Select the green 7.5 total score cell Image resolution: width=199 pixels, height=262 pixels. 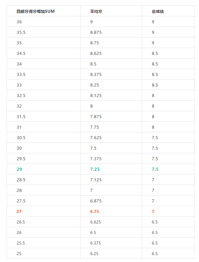[x=168, y=169]
